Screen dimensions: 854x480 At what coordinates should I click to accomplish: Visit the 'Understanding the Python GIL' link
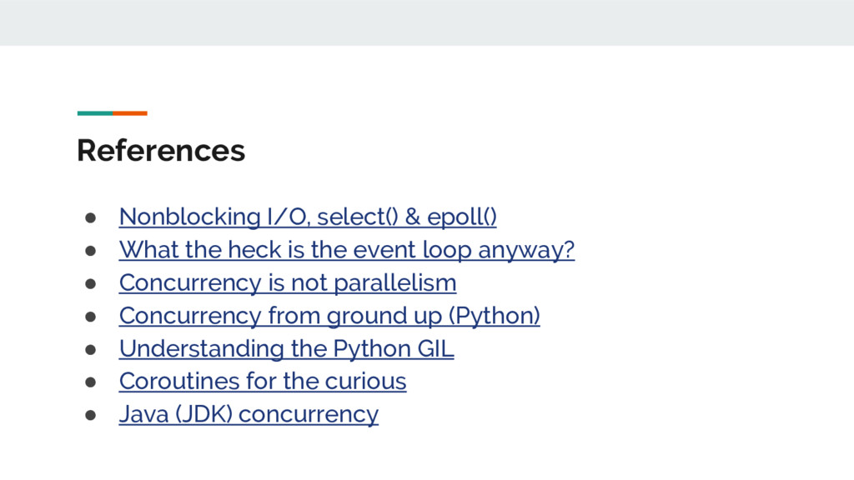(x=286, y=348)
